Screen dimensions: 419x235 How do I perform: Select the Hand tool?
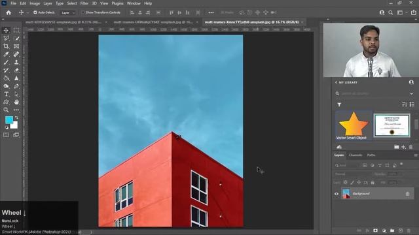coord(16,102)
